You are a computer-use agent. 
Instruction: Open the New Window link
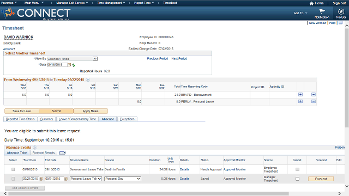coord(317,23)
